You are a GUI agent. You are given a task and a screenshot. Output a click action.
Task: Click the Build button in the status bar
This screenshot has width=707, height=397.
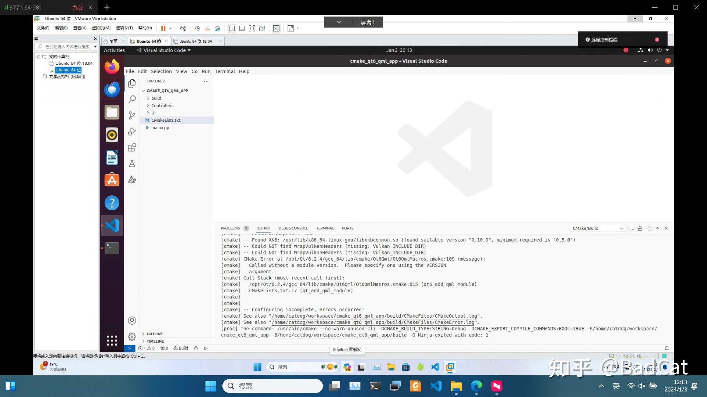pyautogui.click(x=180, y=348)
